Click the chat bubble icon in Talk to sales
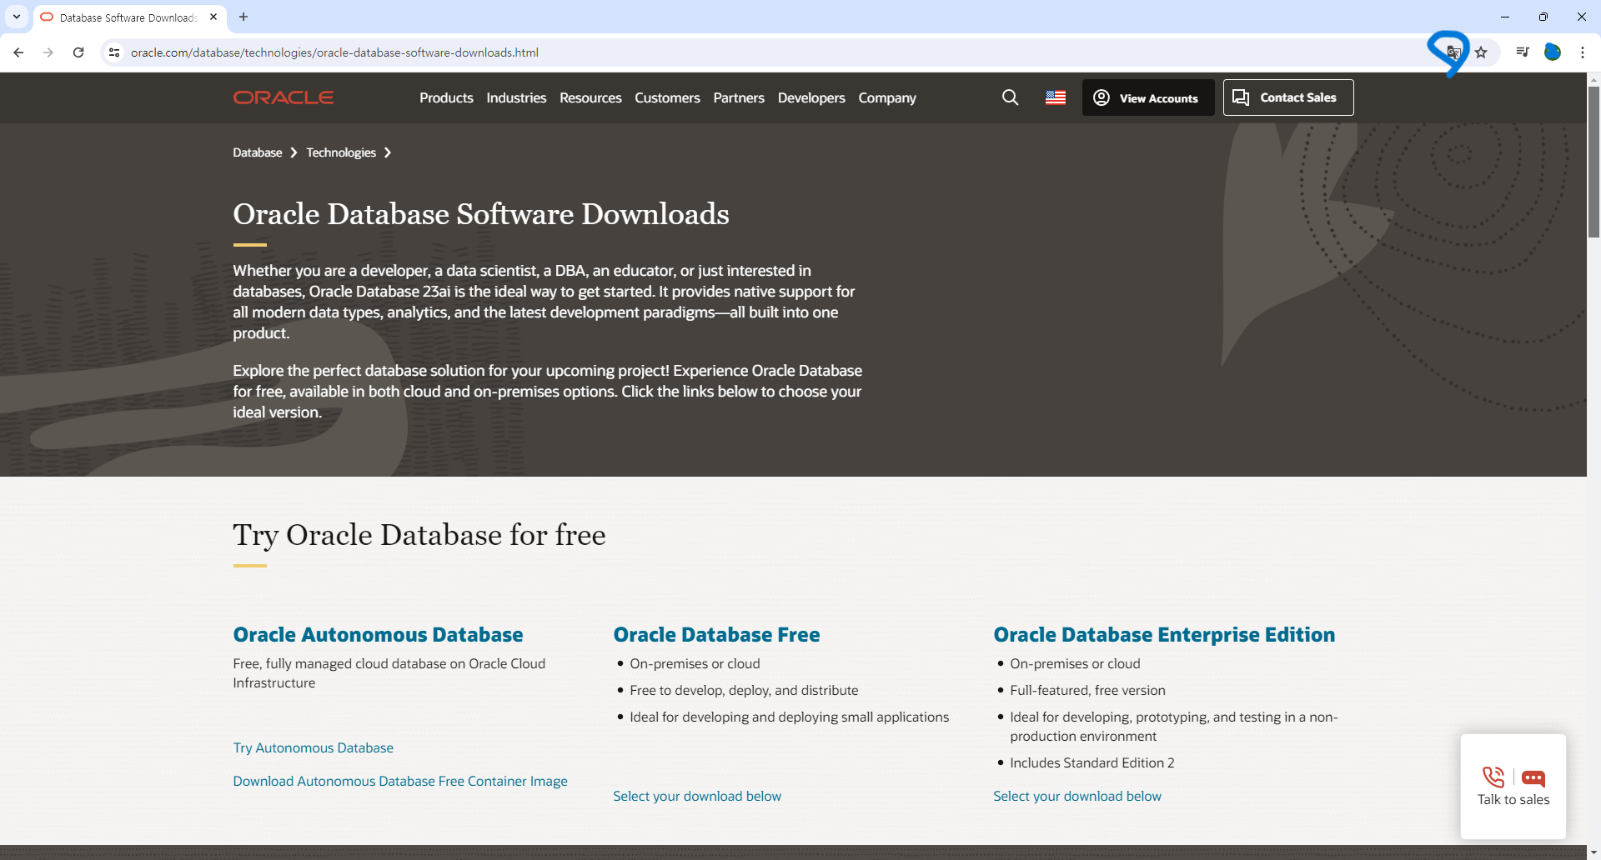Viewport: 1601px width, 860px height. 1533,778
